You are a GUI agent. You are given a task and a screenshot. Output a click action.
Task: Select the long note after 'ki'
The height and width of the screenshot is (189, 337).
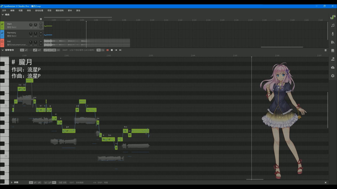(140, 131)
